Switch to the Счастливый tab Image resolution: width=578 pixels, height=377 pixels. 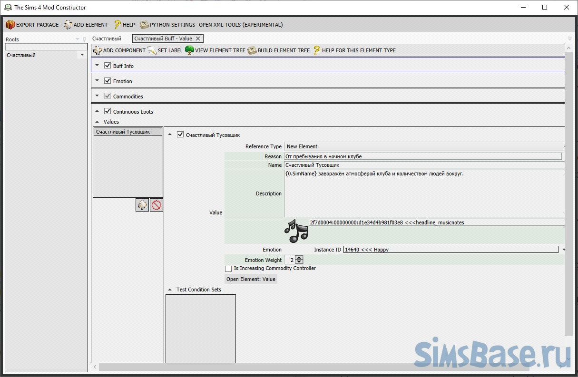pos(107,39)
